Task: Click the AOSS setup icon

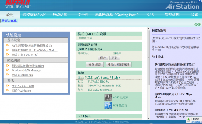Action: 108,97
